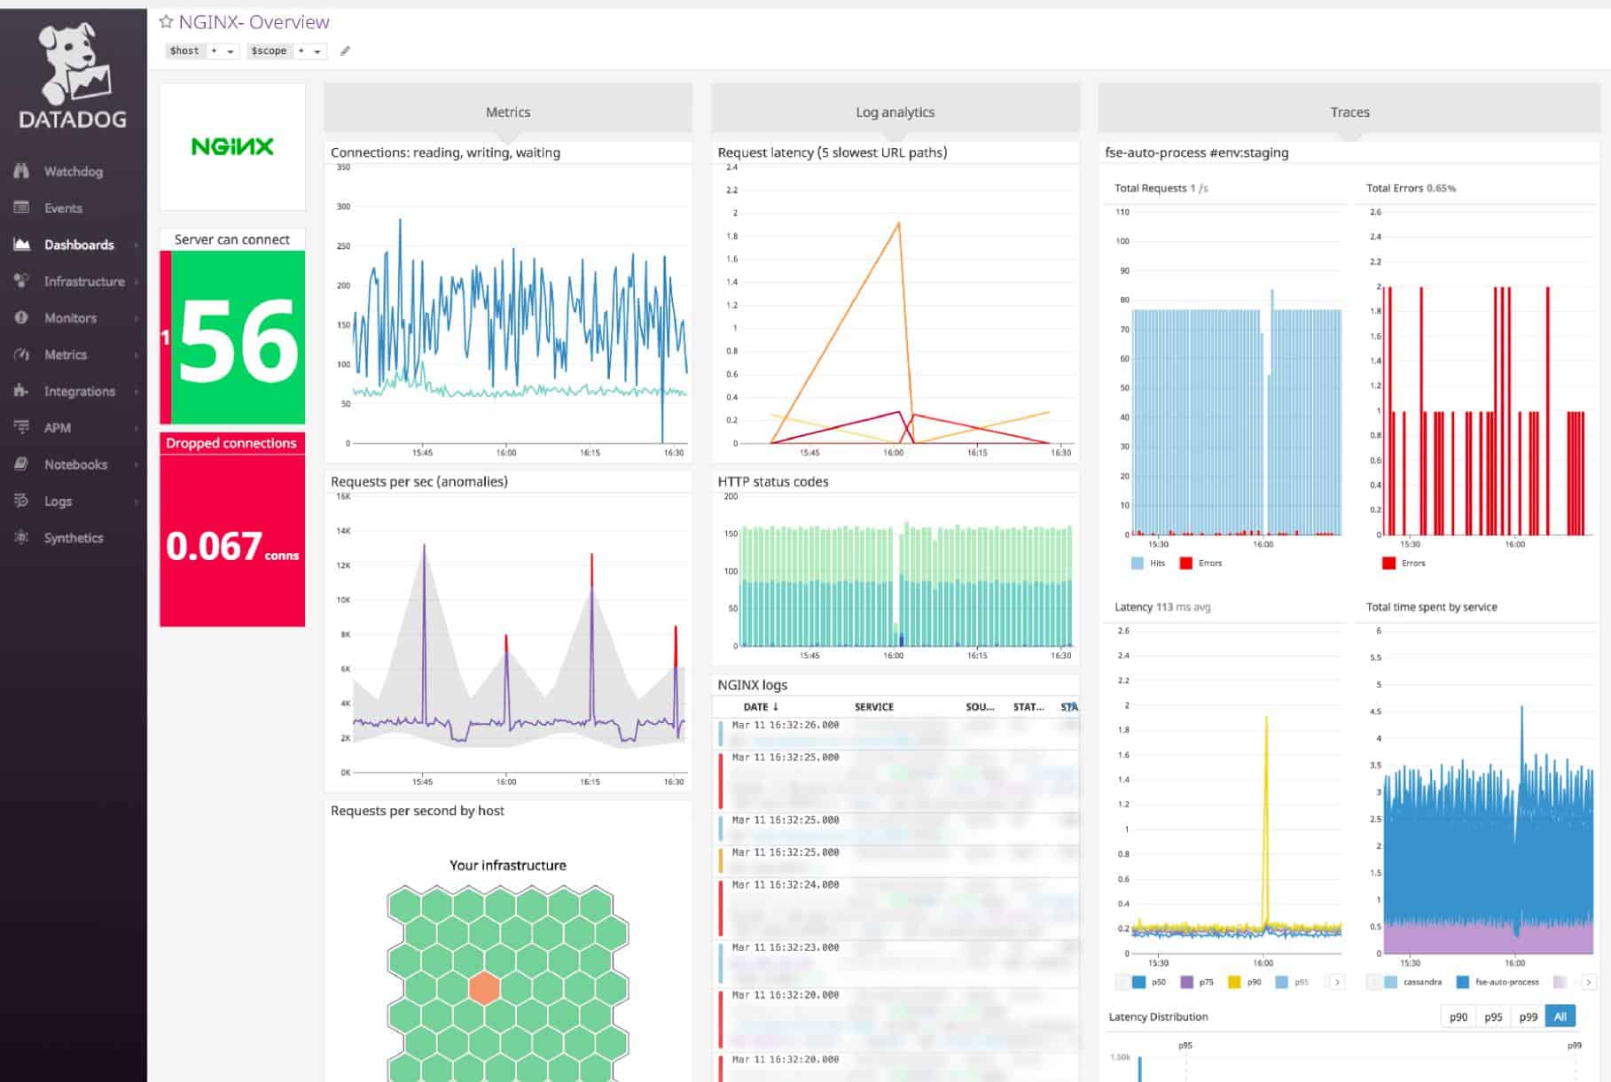The image size is (1611, 1082).
Task: Click the Datadog dog logo
Action: click(x=74, y=62)
